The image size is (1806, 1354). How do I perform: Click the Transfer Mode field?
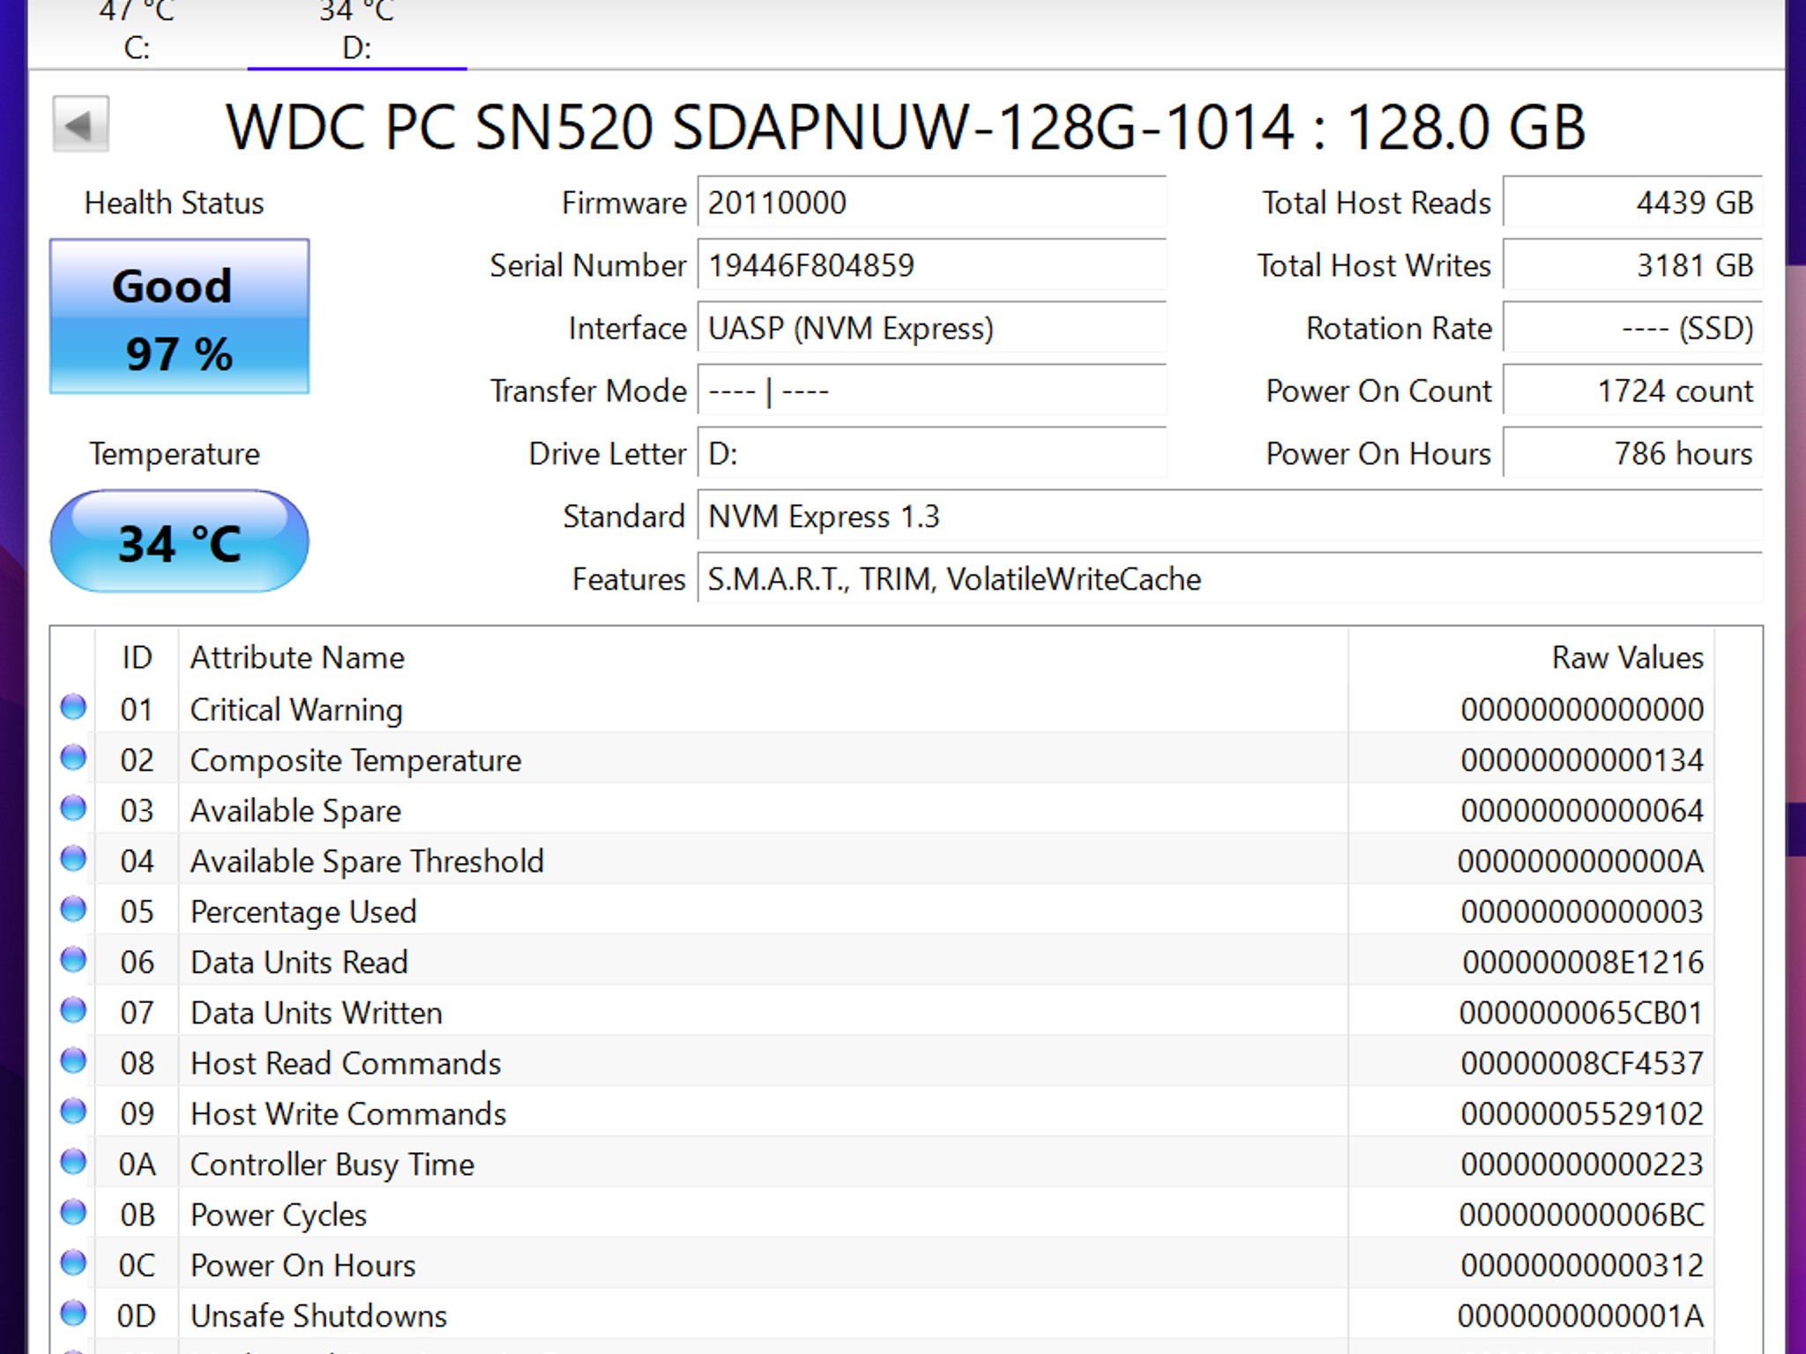point(931,391)
